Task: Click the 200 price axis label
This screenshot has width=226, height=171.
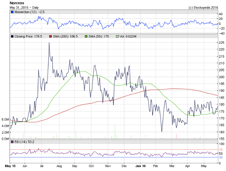Action: click(222, 77)
